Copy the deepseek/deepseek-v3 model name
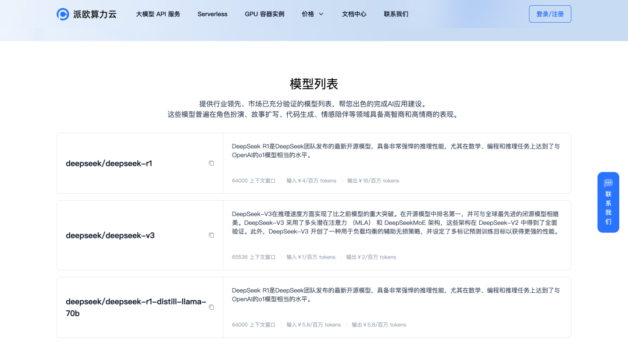 (212, 235)
